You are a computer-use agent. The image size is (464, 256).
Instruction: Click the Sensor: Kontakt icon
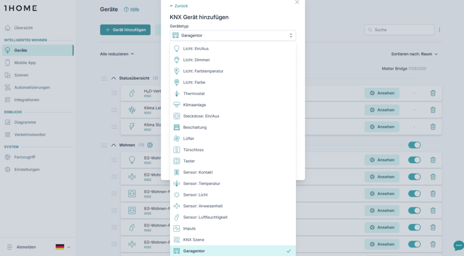click(177, 172)
